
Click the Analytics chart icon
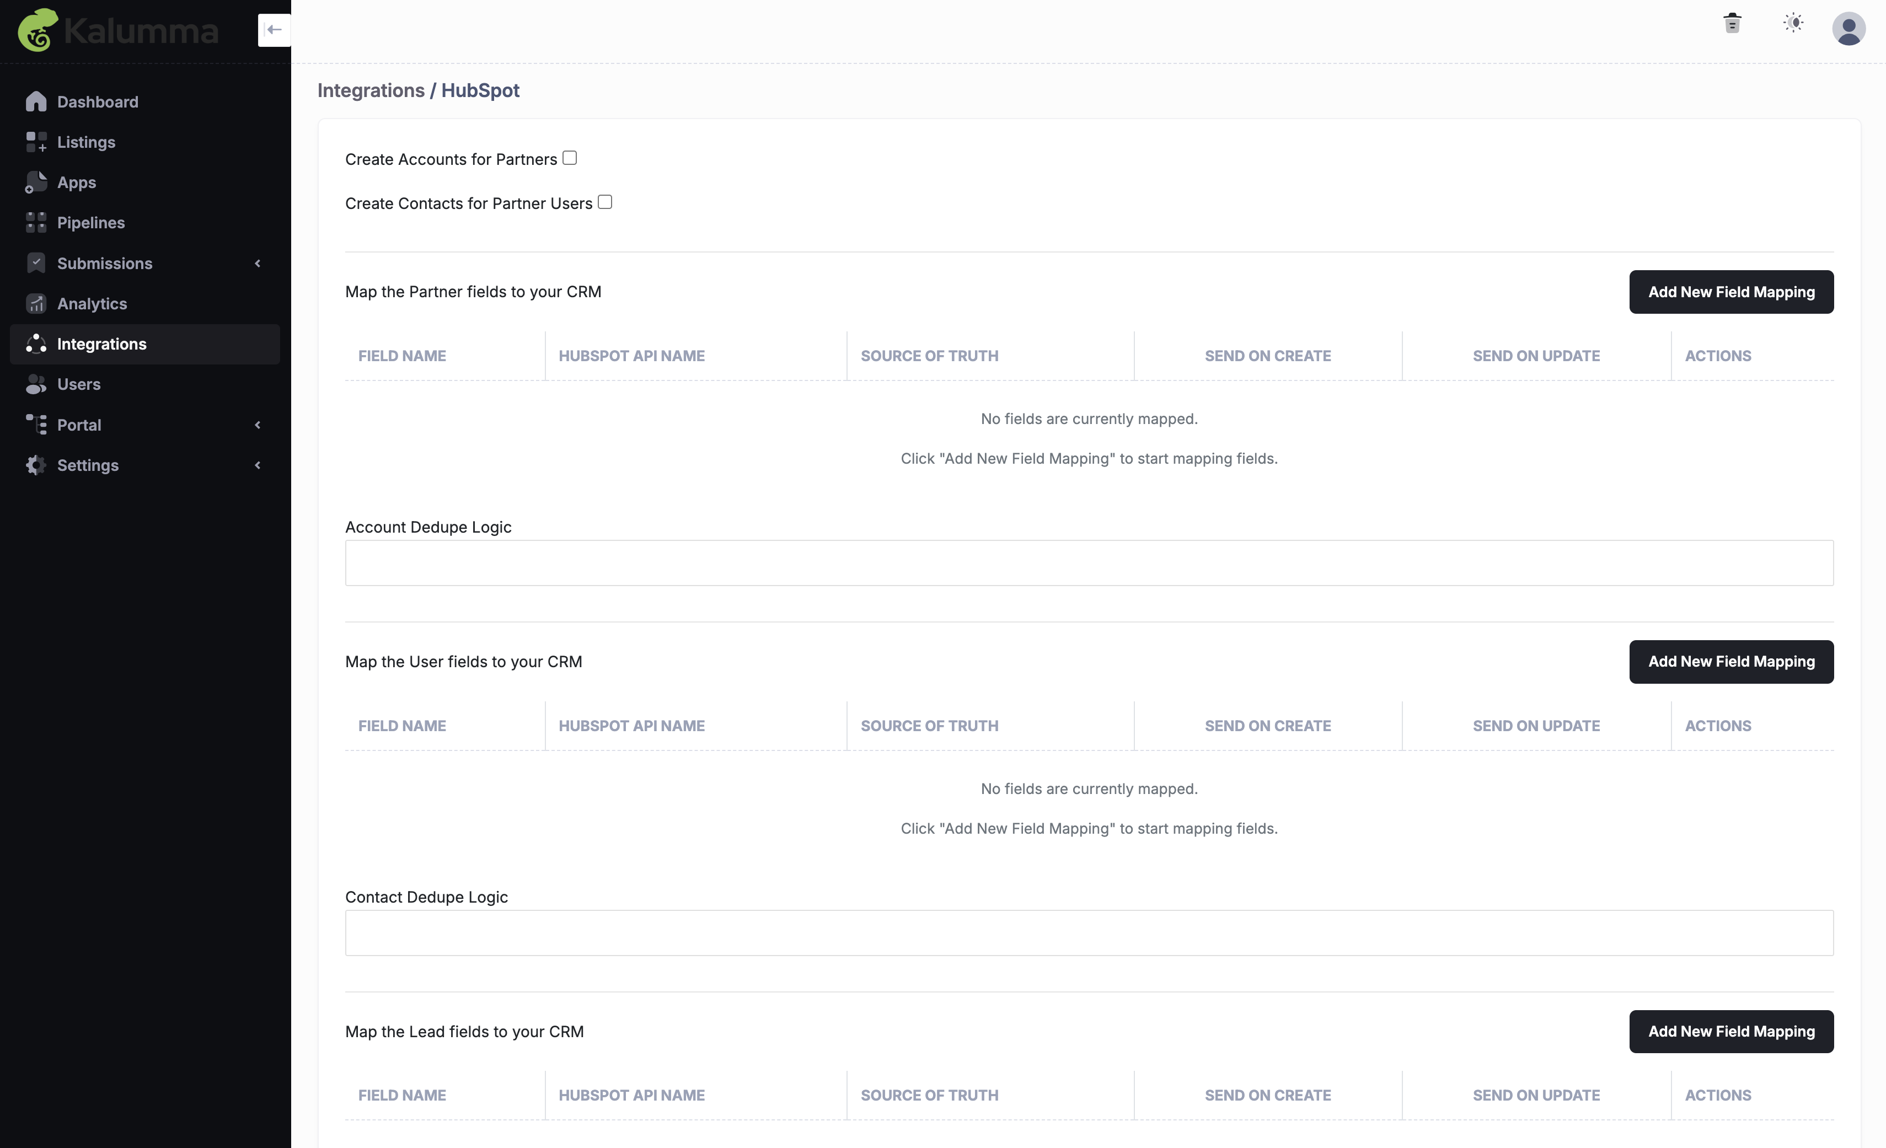(36, 304)
